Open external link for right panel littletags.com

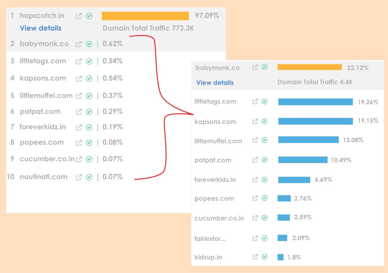[255, 101]
